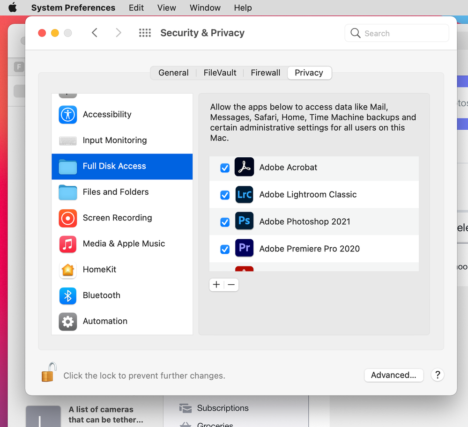Image resolution: width=468 pixels, height=427 pixels.
Task: Show all preferences grid icon
Action: click(145, 32)
